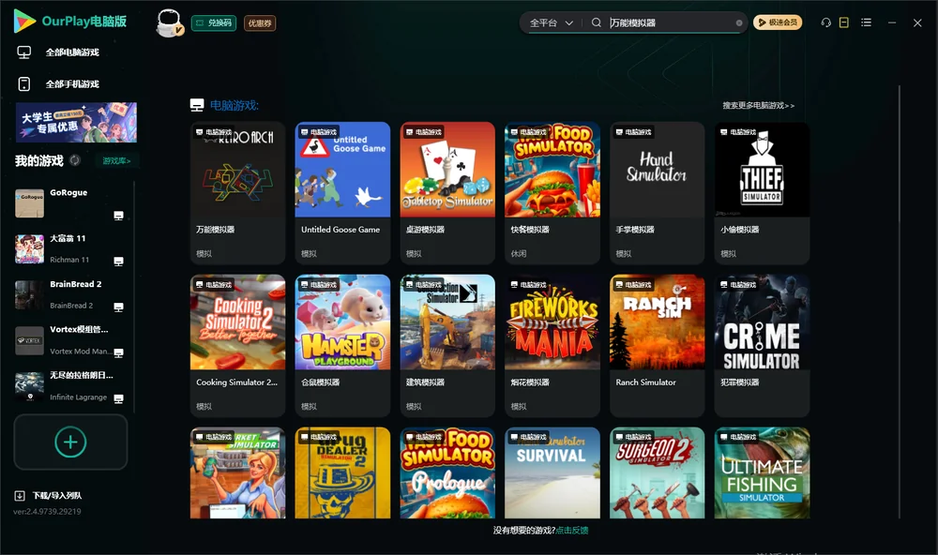Click the PC icon on the BrainBread 2 row
938x555 pixels.
(118, 307)
